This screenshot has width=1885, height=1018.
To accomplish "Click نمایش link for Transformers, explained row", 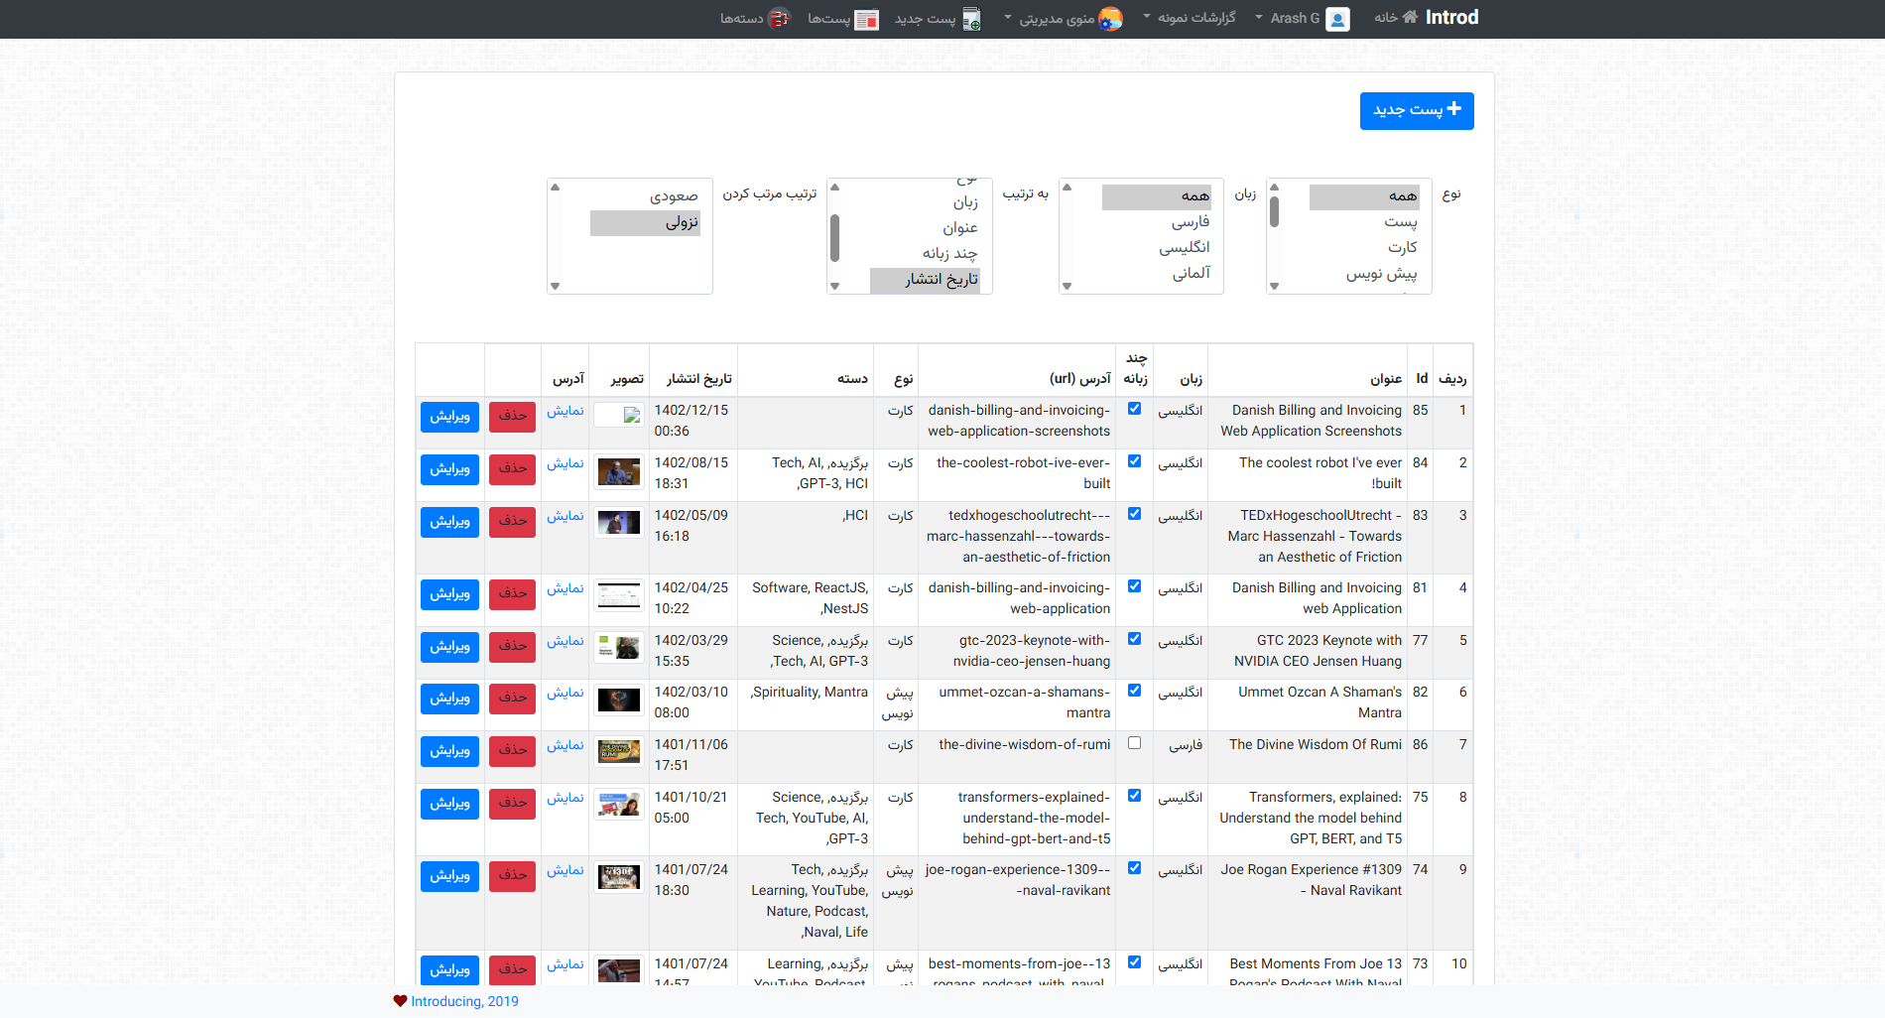I will point(565,798).
